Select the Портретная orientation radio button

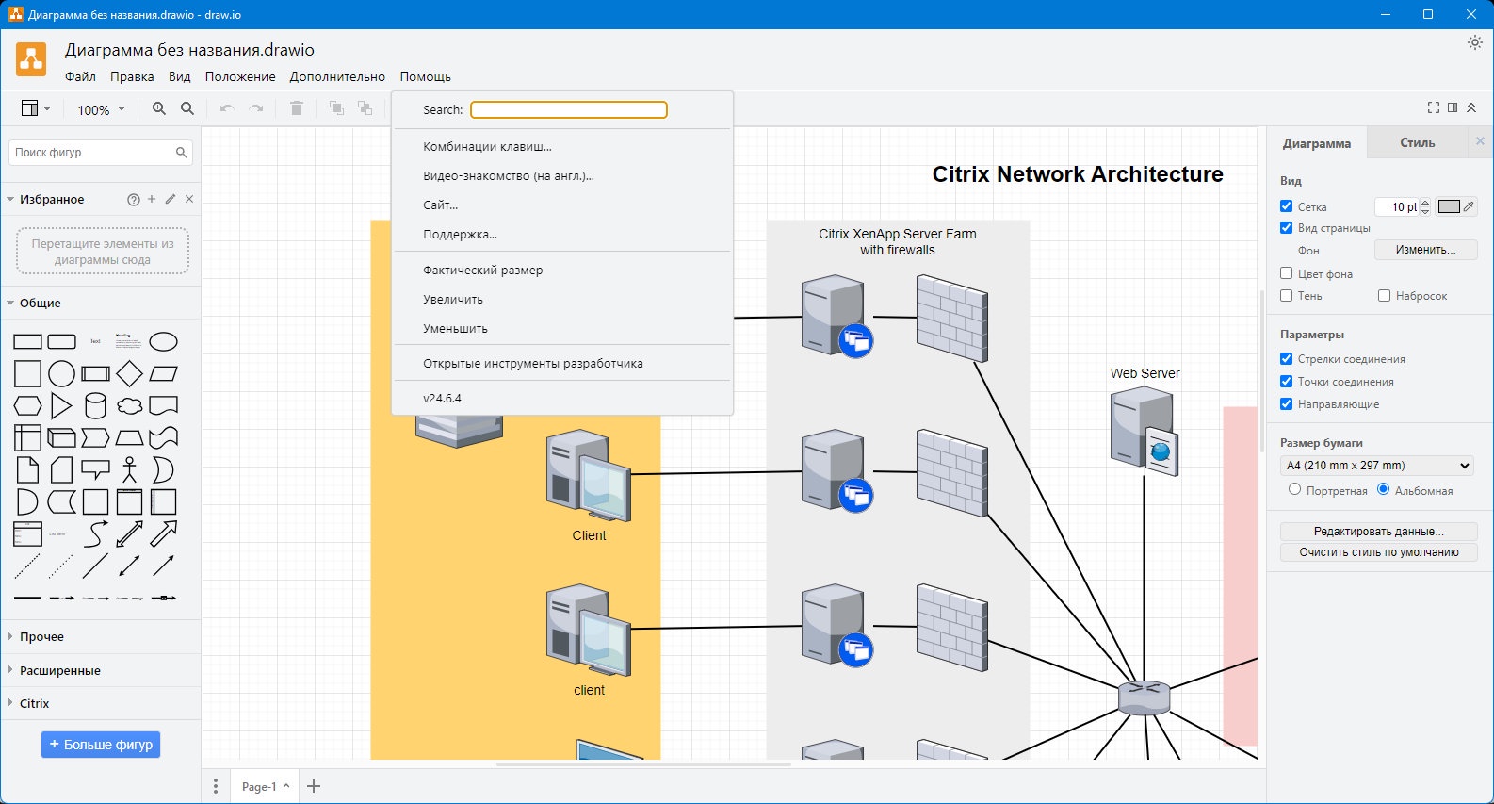tap(1294, 489)
